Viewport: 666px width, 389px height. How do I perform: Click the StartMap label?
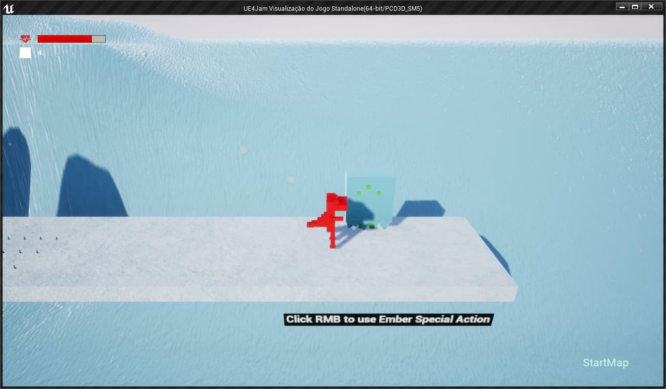(606, 362)
